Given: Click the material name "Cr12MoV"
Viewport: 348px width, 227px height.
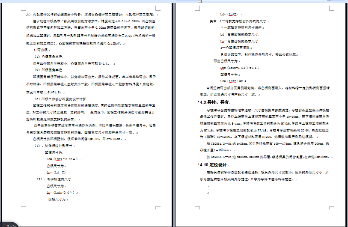Looking at the screenshot, I should point(114,44).
